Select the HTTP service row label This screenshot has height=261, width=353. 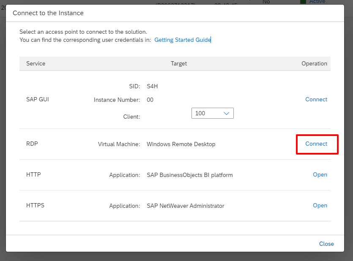click(33, 175)
